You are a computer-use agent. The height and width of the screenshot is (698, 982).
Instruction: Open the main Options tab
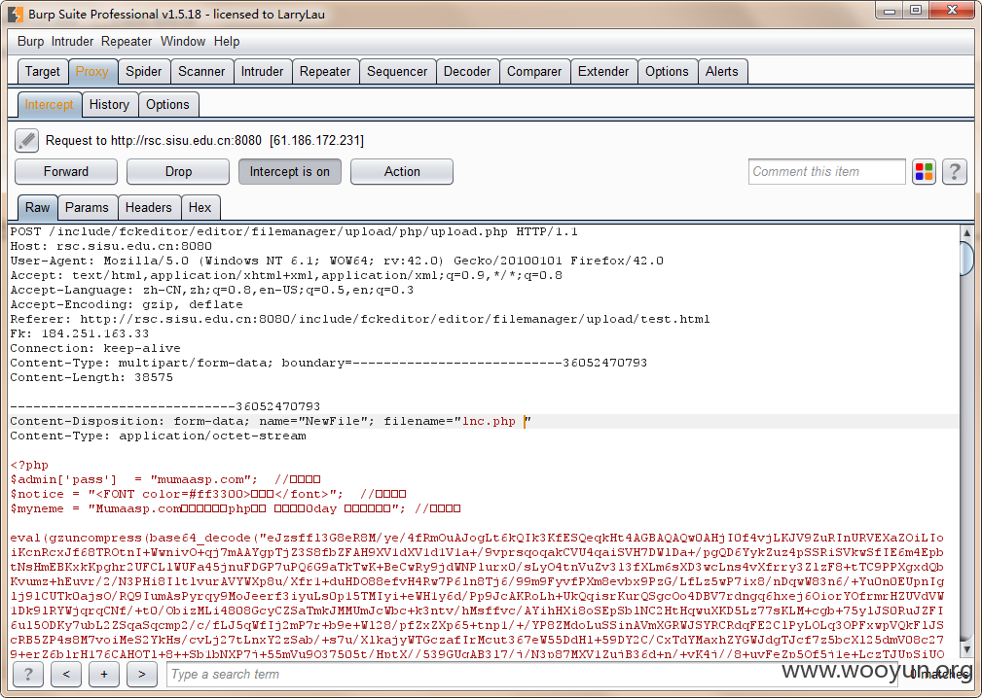[x=667, y=71]
